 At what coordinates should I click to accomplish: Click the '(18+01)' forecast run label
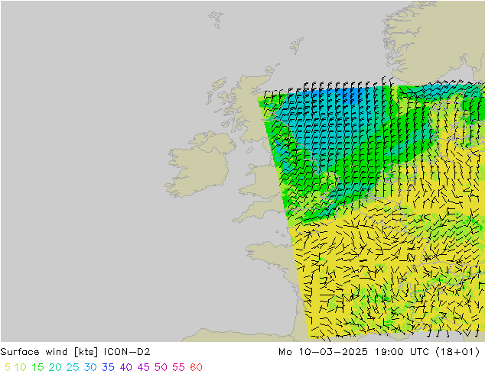457,352
